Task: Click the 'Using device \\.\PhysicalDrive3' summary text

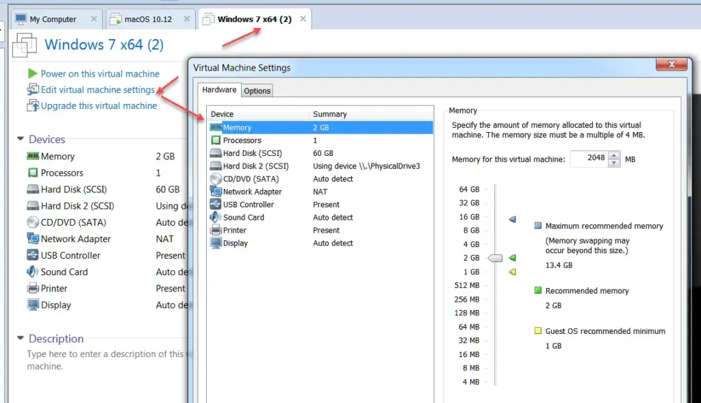Action: click(367, 166)
